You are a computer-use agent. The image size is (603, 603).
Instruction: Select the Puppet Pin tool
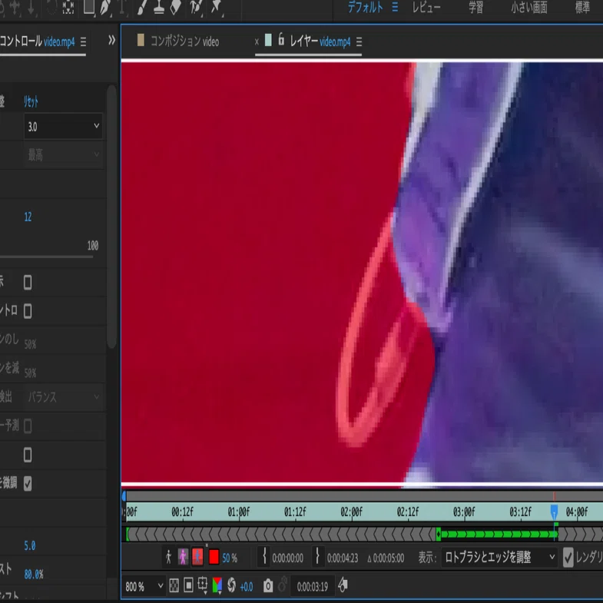(217, 8)
